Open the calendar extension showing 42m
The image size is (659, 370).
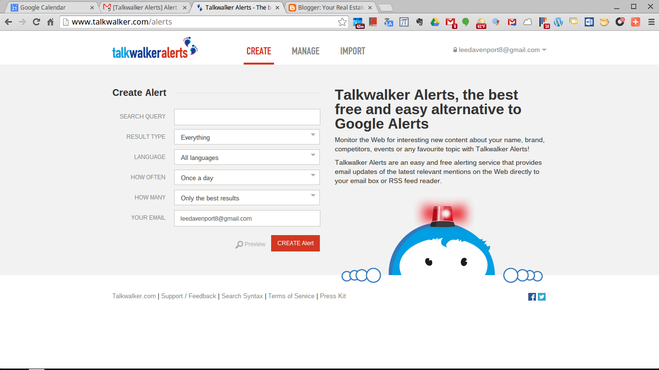click(358, 22)
